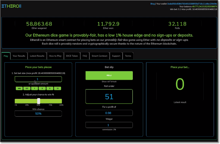Click the 0.98 profit field

point(109,113)
